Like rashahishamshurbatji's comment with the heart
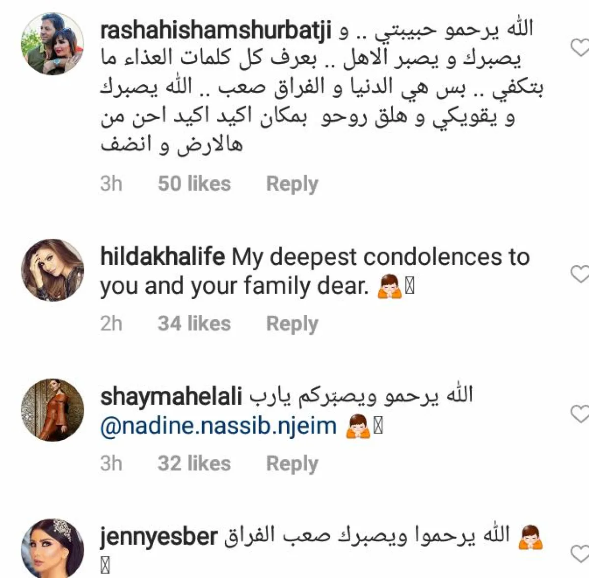This screenshot has width=589, height=578. [x=581, y=48]
